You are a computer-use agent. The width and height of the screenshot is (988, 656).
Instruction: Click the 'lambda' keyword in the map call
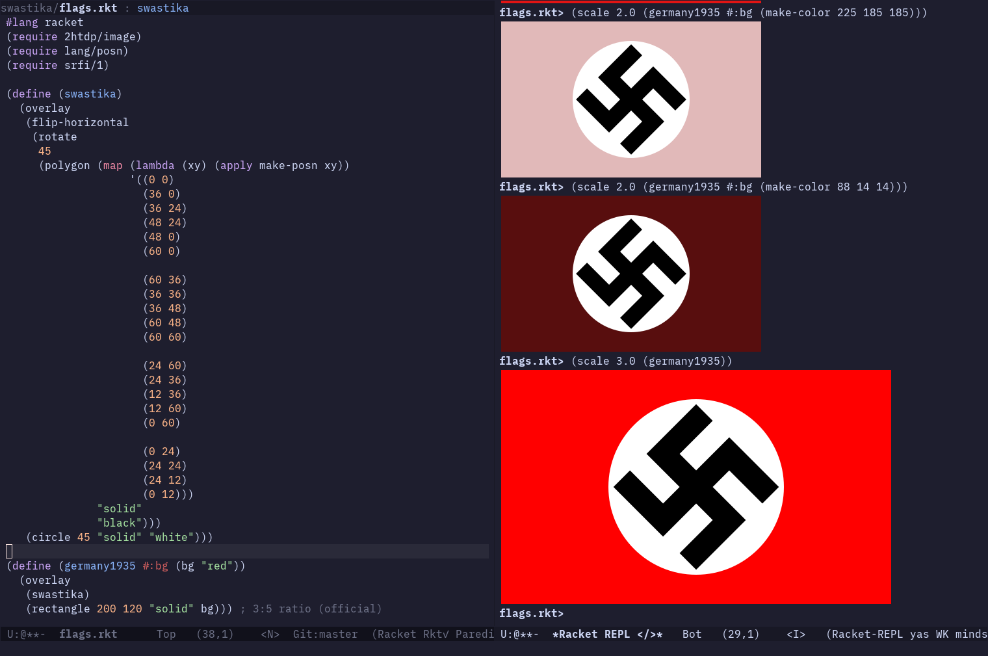[x=155, y=165]
